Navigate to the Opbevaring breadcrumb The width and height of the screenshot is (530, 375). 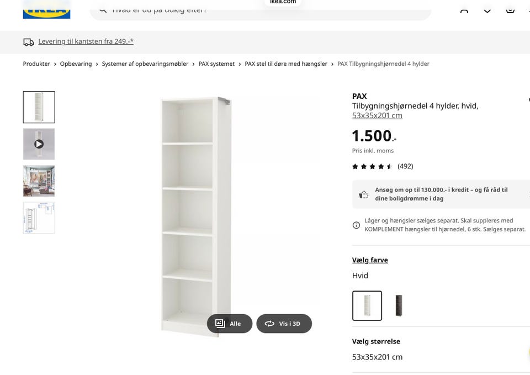click(x=76, y=64)
